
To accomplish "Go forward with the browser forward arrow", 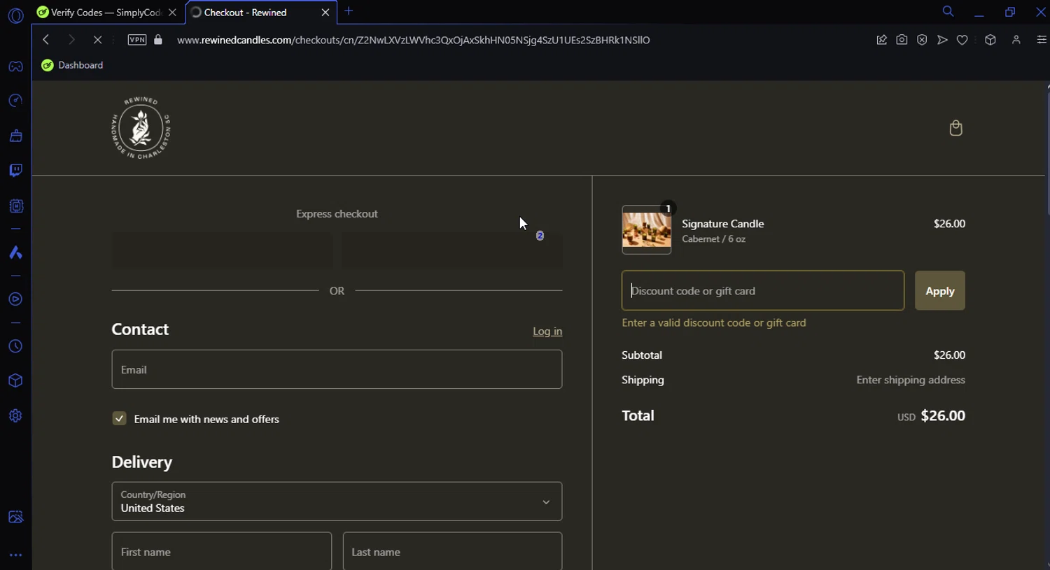I will click(71, 40).
